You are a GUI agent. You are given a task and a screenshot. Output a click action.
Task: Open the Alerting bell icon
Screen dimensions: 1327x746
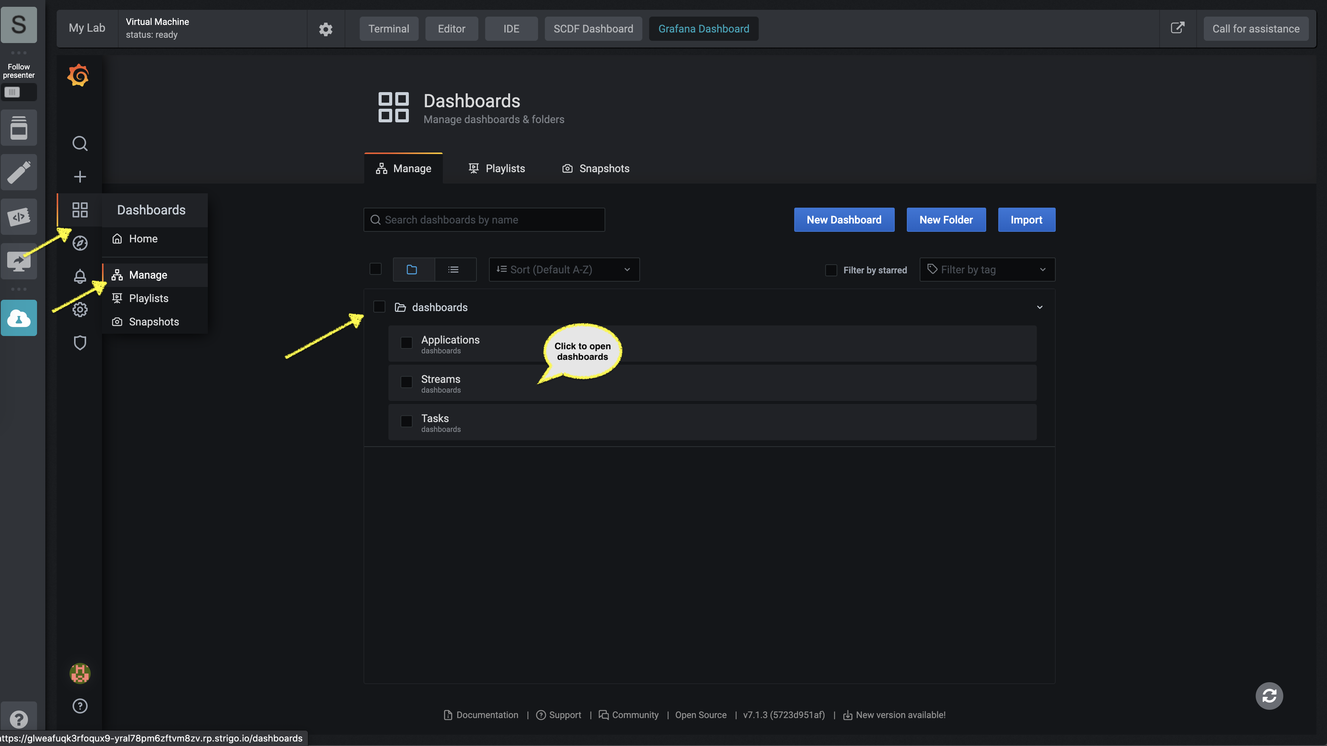(x=79, y=276)
